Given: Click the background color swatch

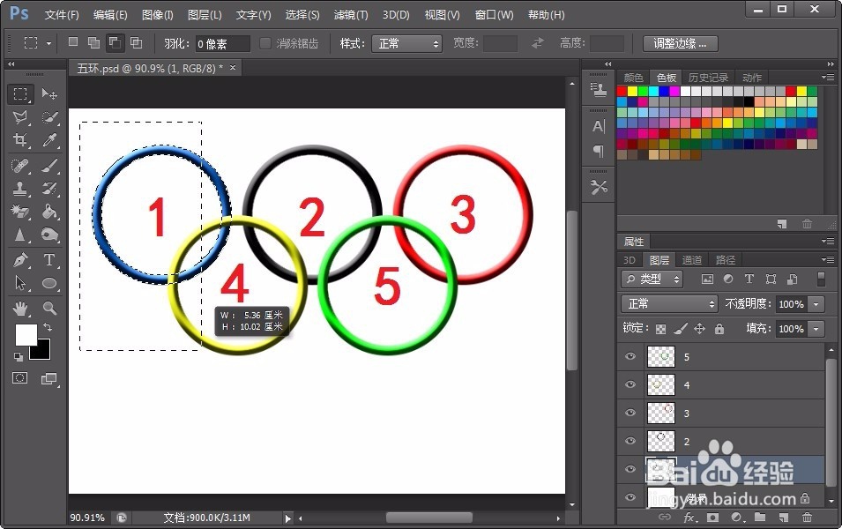Looking at the screenshot, I should (42, 351).
